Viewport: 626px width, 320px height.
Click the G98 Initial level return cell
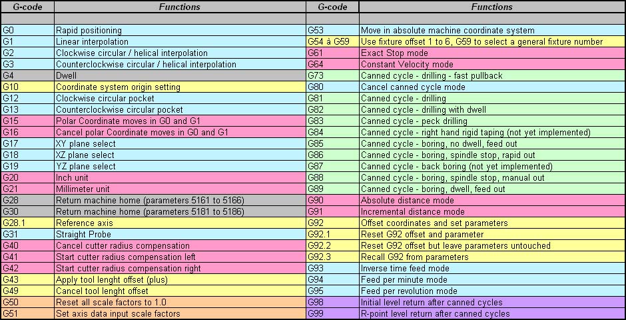(492, 302)
